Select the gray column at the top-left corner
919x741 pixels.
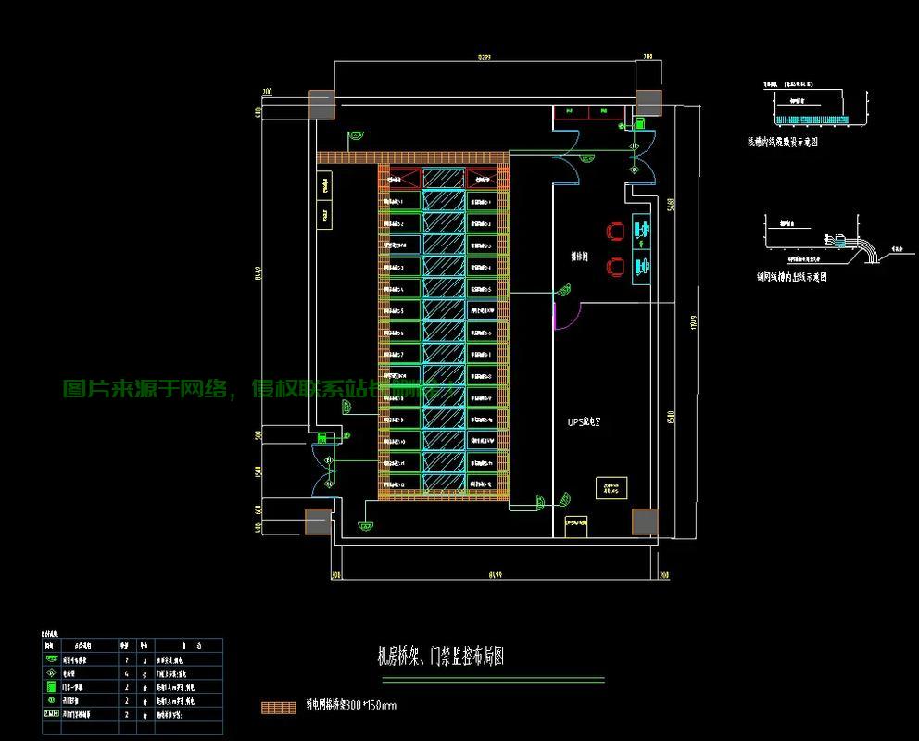tap(321, 105)
